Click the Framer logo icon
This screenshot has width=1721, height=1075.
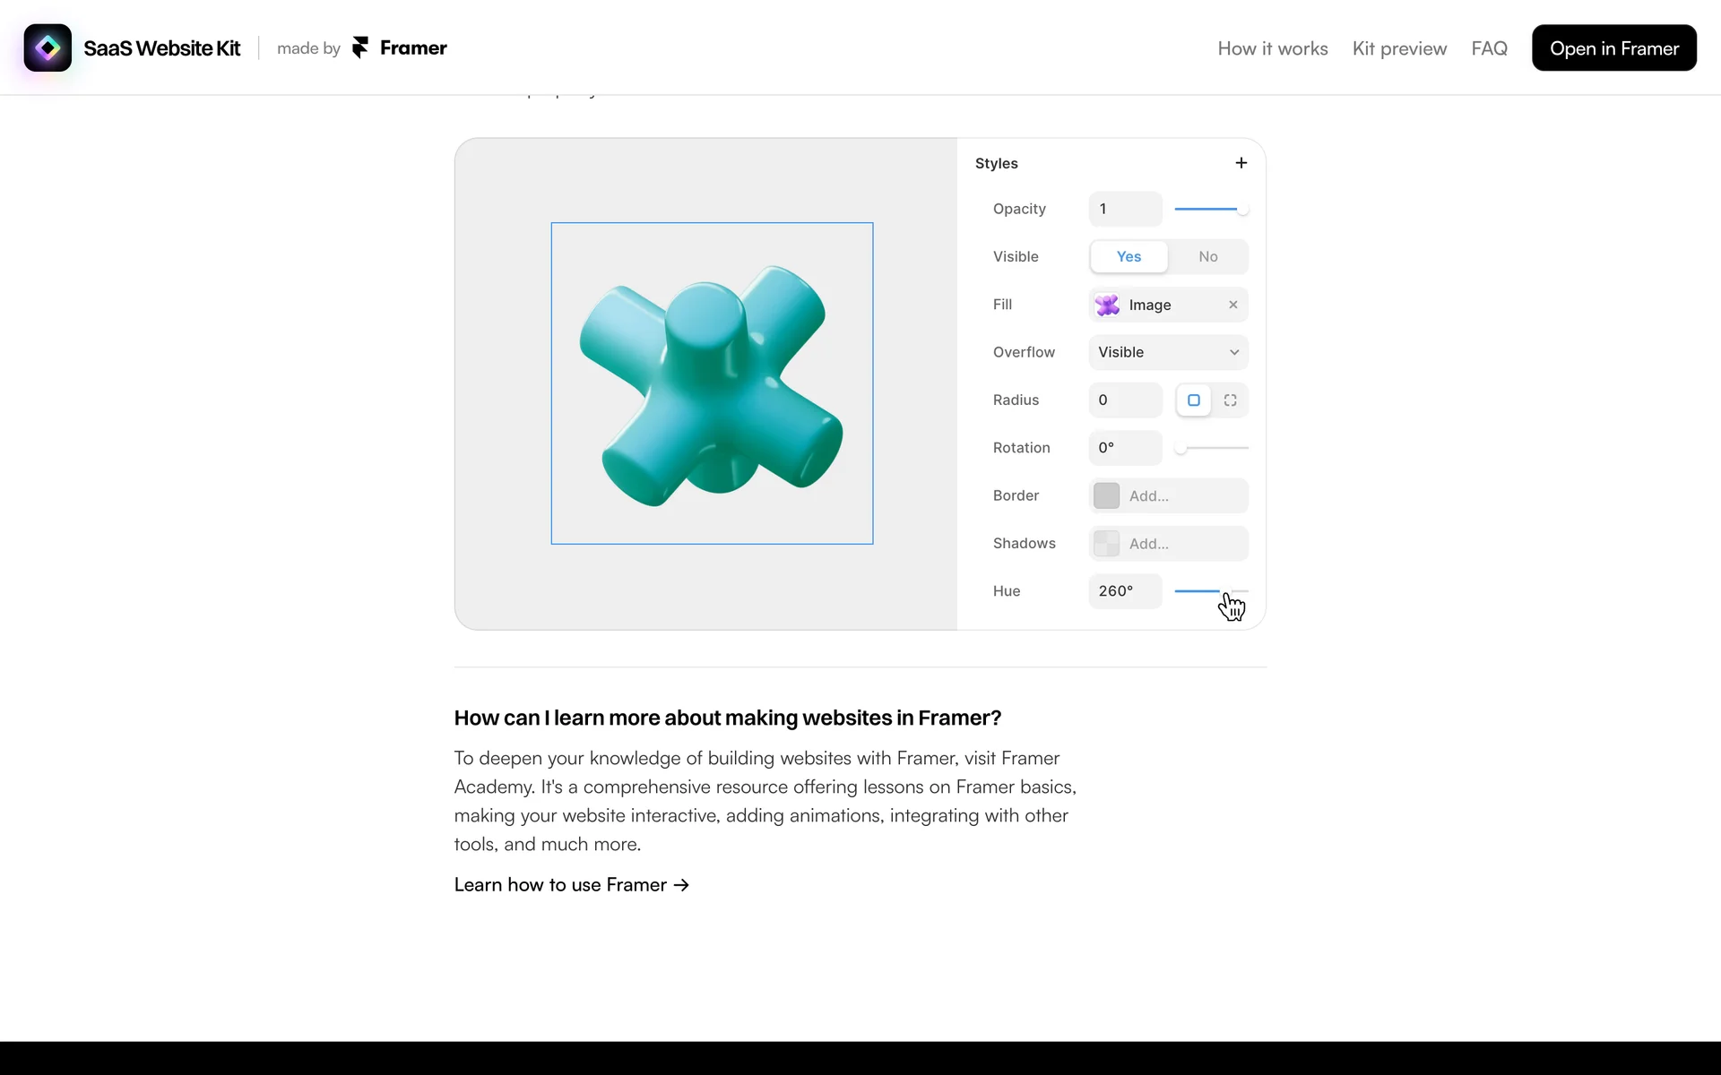360,47
